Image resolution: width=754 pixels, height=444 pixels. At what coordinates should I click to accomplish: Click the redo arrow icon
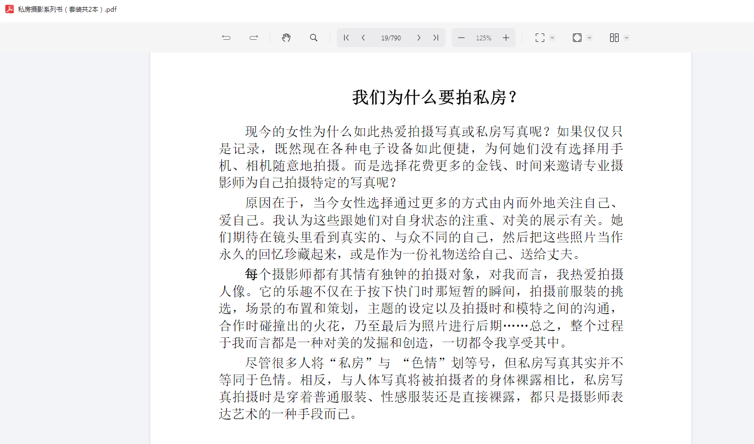click(x=254, y=38)
